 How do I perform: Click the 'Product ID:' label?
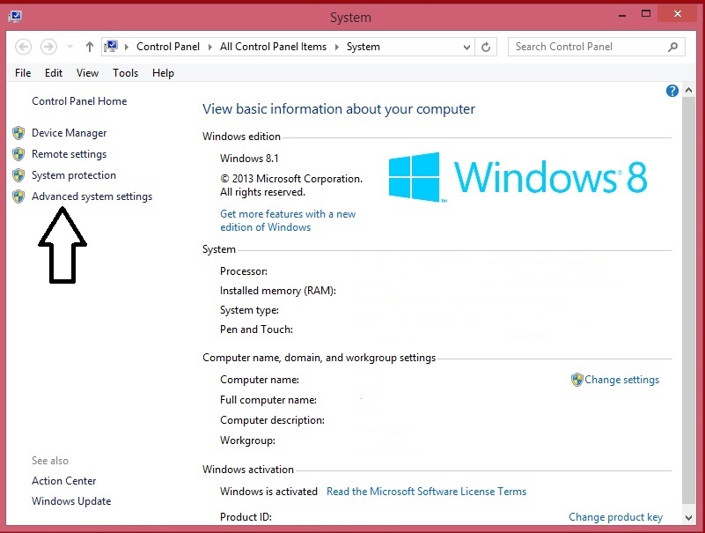pos(246,517)
